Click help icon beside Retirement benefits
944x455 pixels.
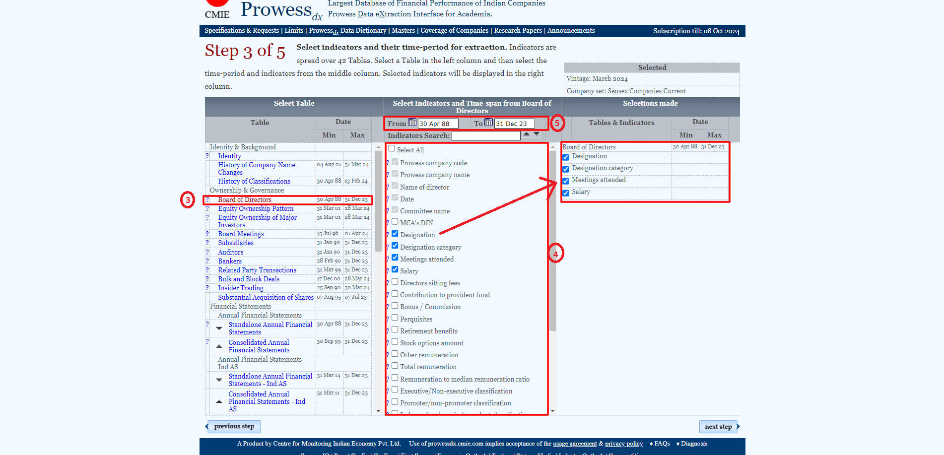388,331
